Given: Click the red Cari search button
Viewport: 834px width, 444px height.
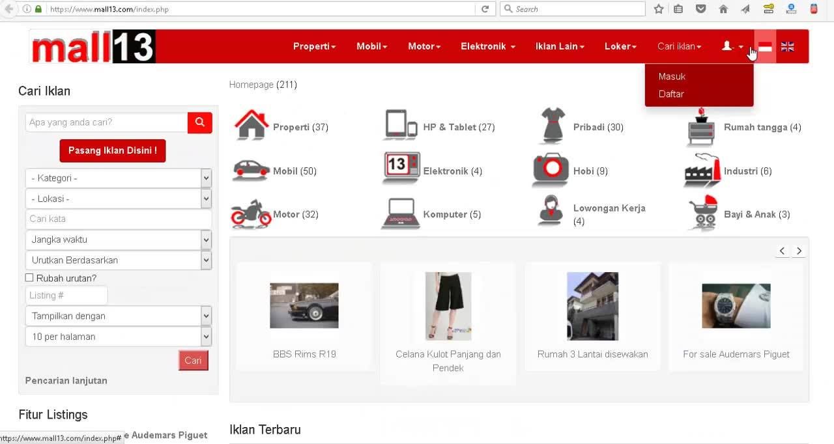Looking at the screenshot, I should pos(194,360).
